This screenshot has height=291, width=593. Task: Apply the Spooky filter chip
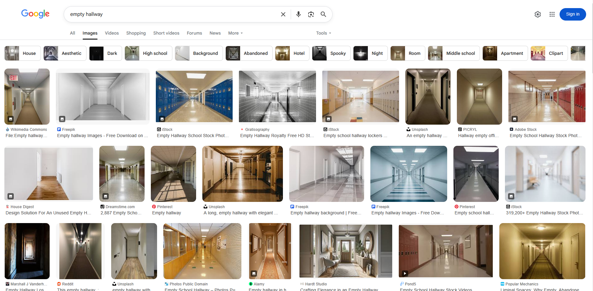(331, 53)
